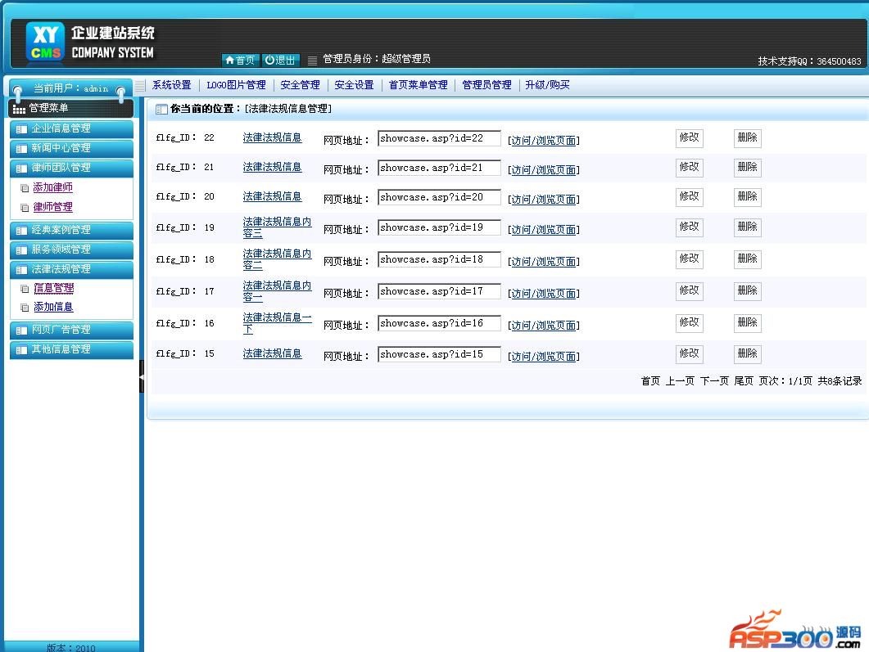Open the 添加律师 sidebar link
This screenshot has width=869, height=652.
click(52, 187)
